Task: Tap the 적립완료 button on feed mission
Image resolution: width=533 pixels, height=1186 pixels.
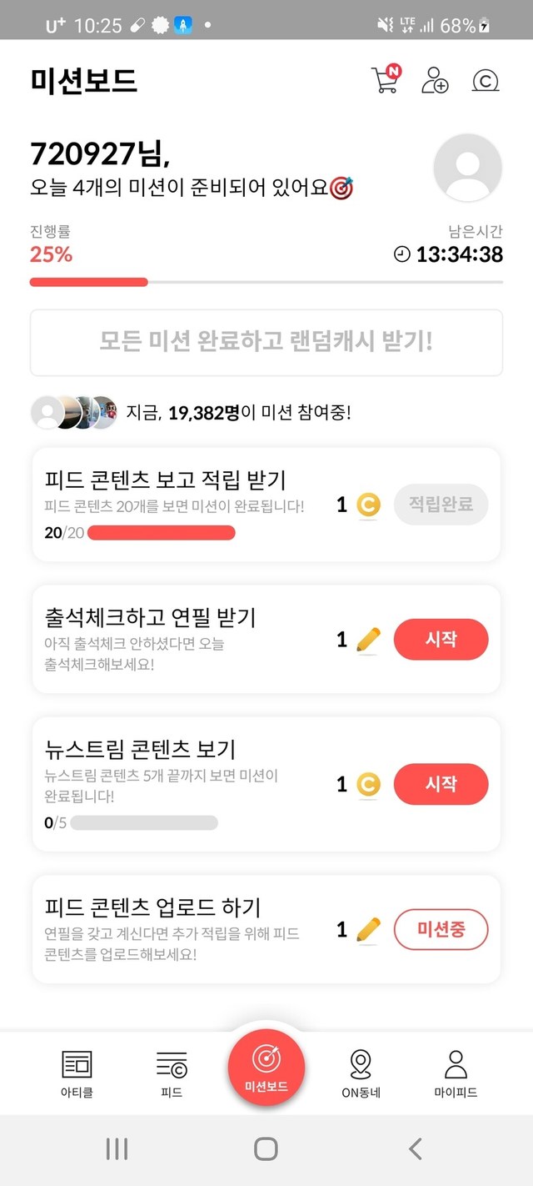Action: tap(441, 504)
